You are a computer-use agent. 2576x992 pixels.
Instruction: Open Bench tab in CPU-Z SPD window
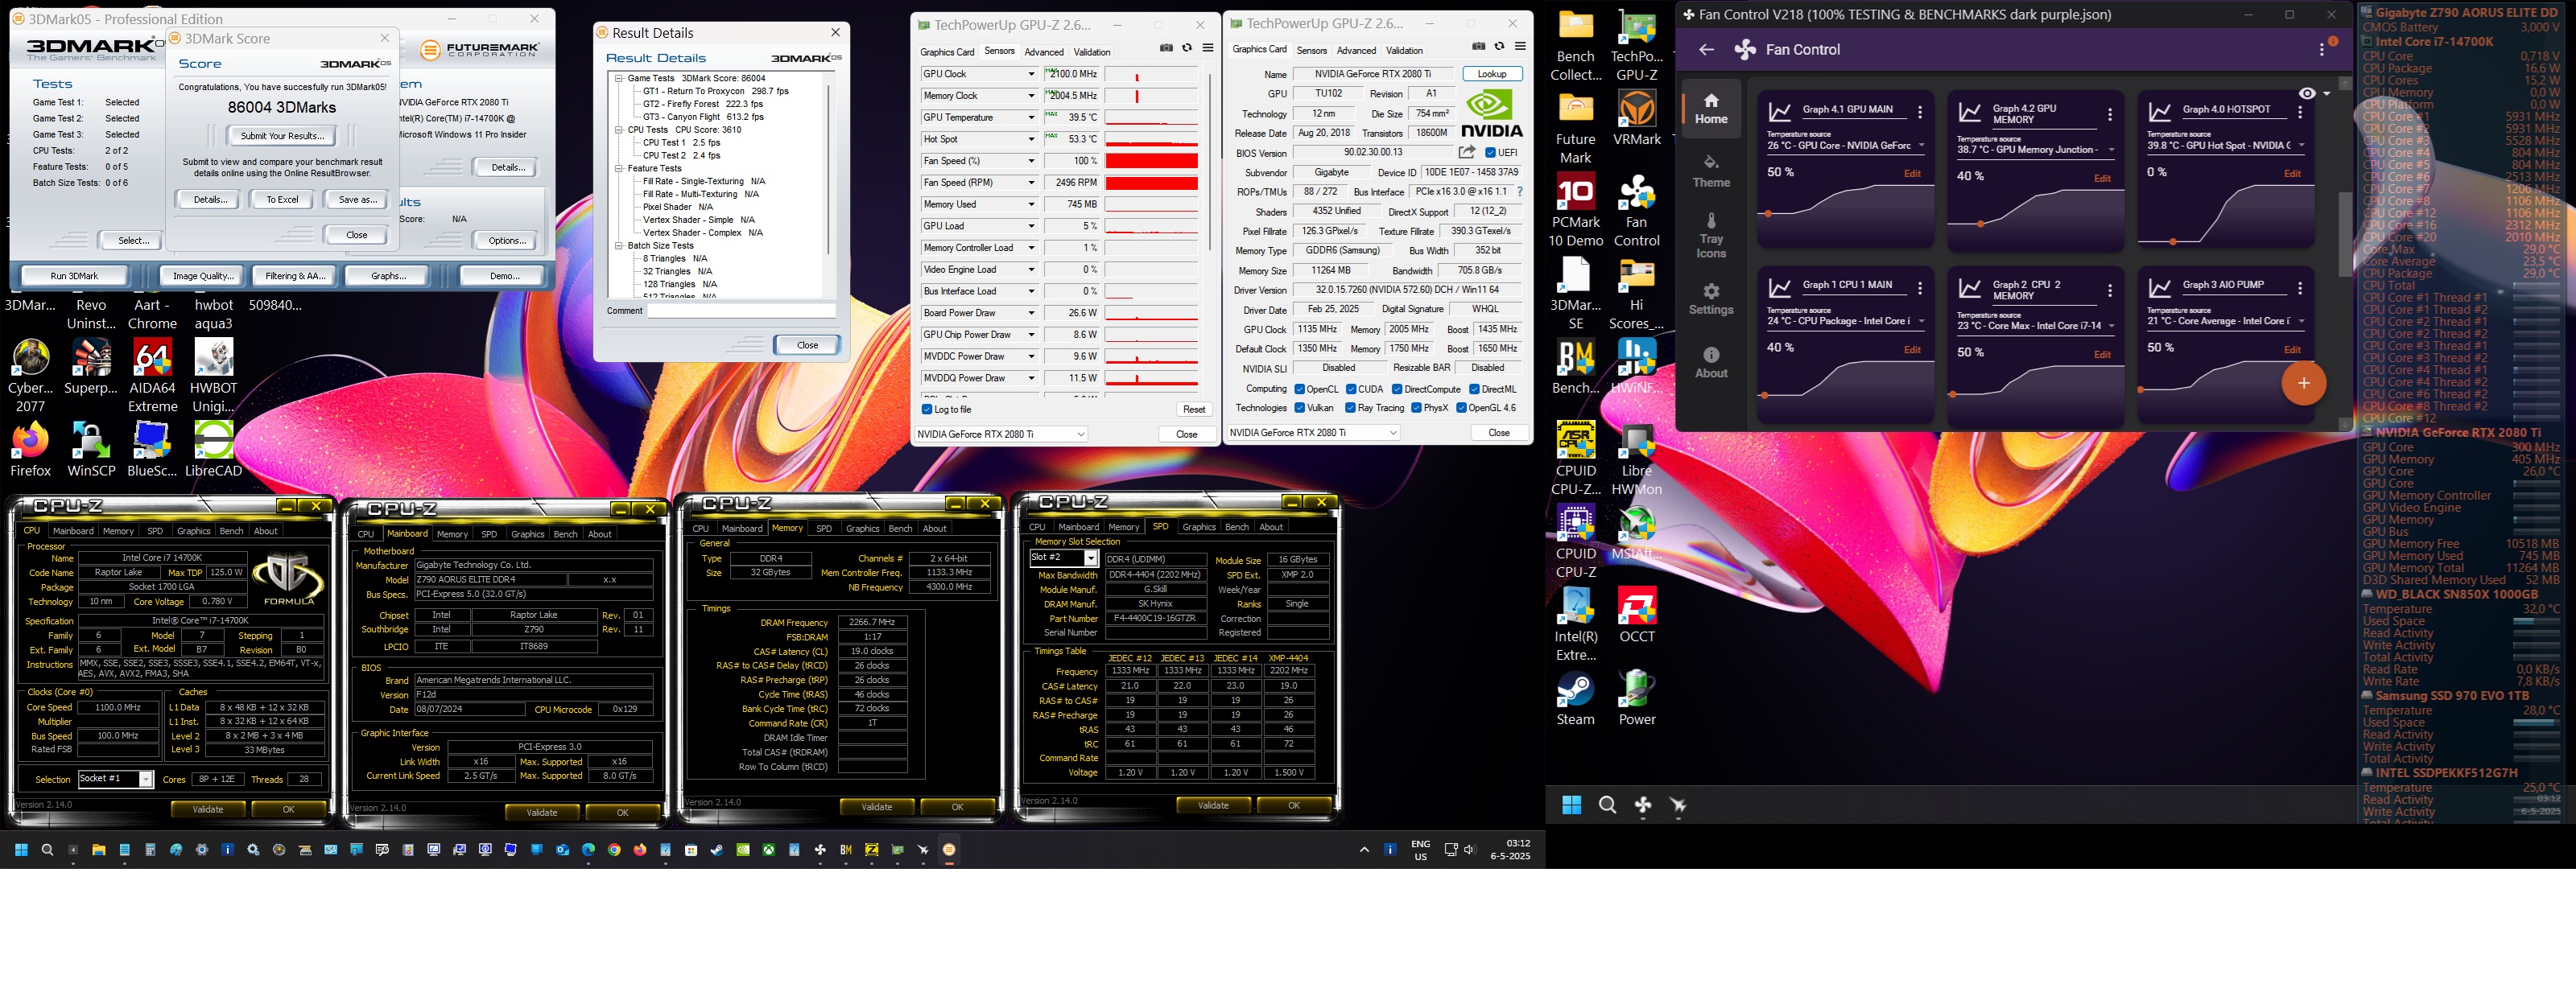tap(1236, 526)
